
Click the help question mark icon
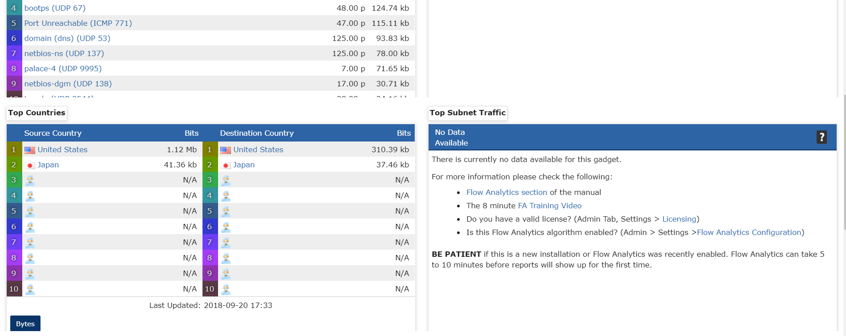pyautogui.click(x=822, y=137)
